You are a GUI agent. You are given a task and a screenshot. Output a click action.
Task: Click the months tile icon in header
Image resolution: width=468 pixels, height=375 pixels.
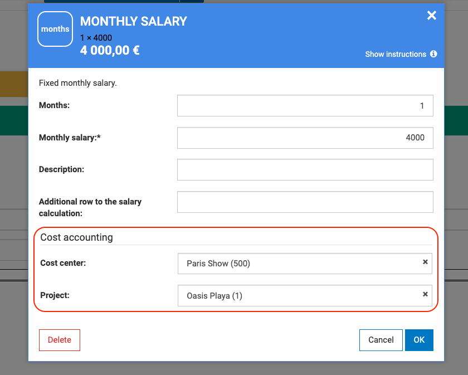[x=55, y=29]
